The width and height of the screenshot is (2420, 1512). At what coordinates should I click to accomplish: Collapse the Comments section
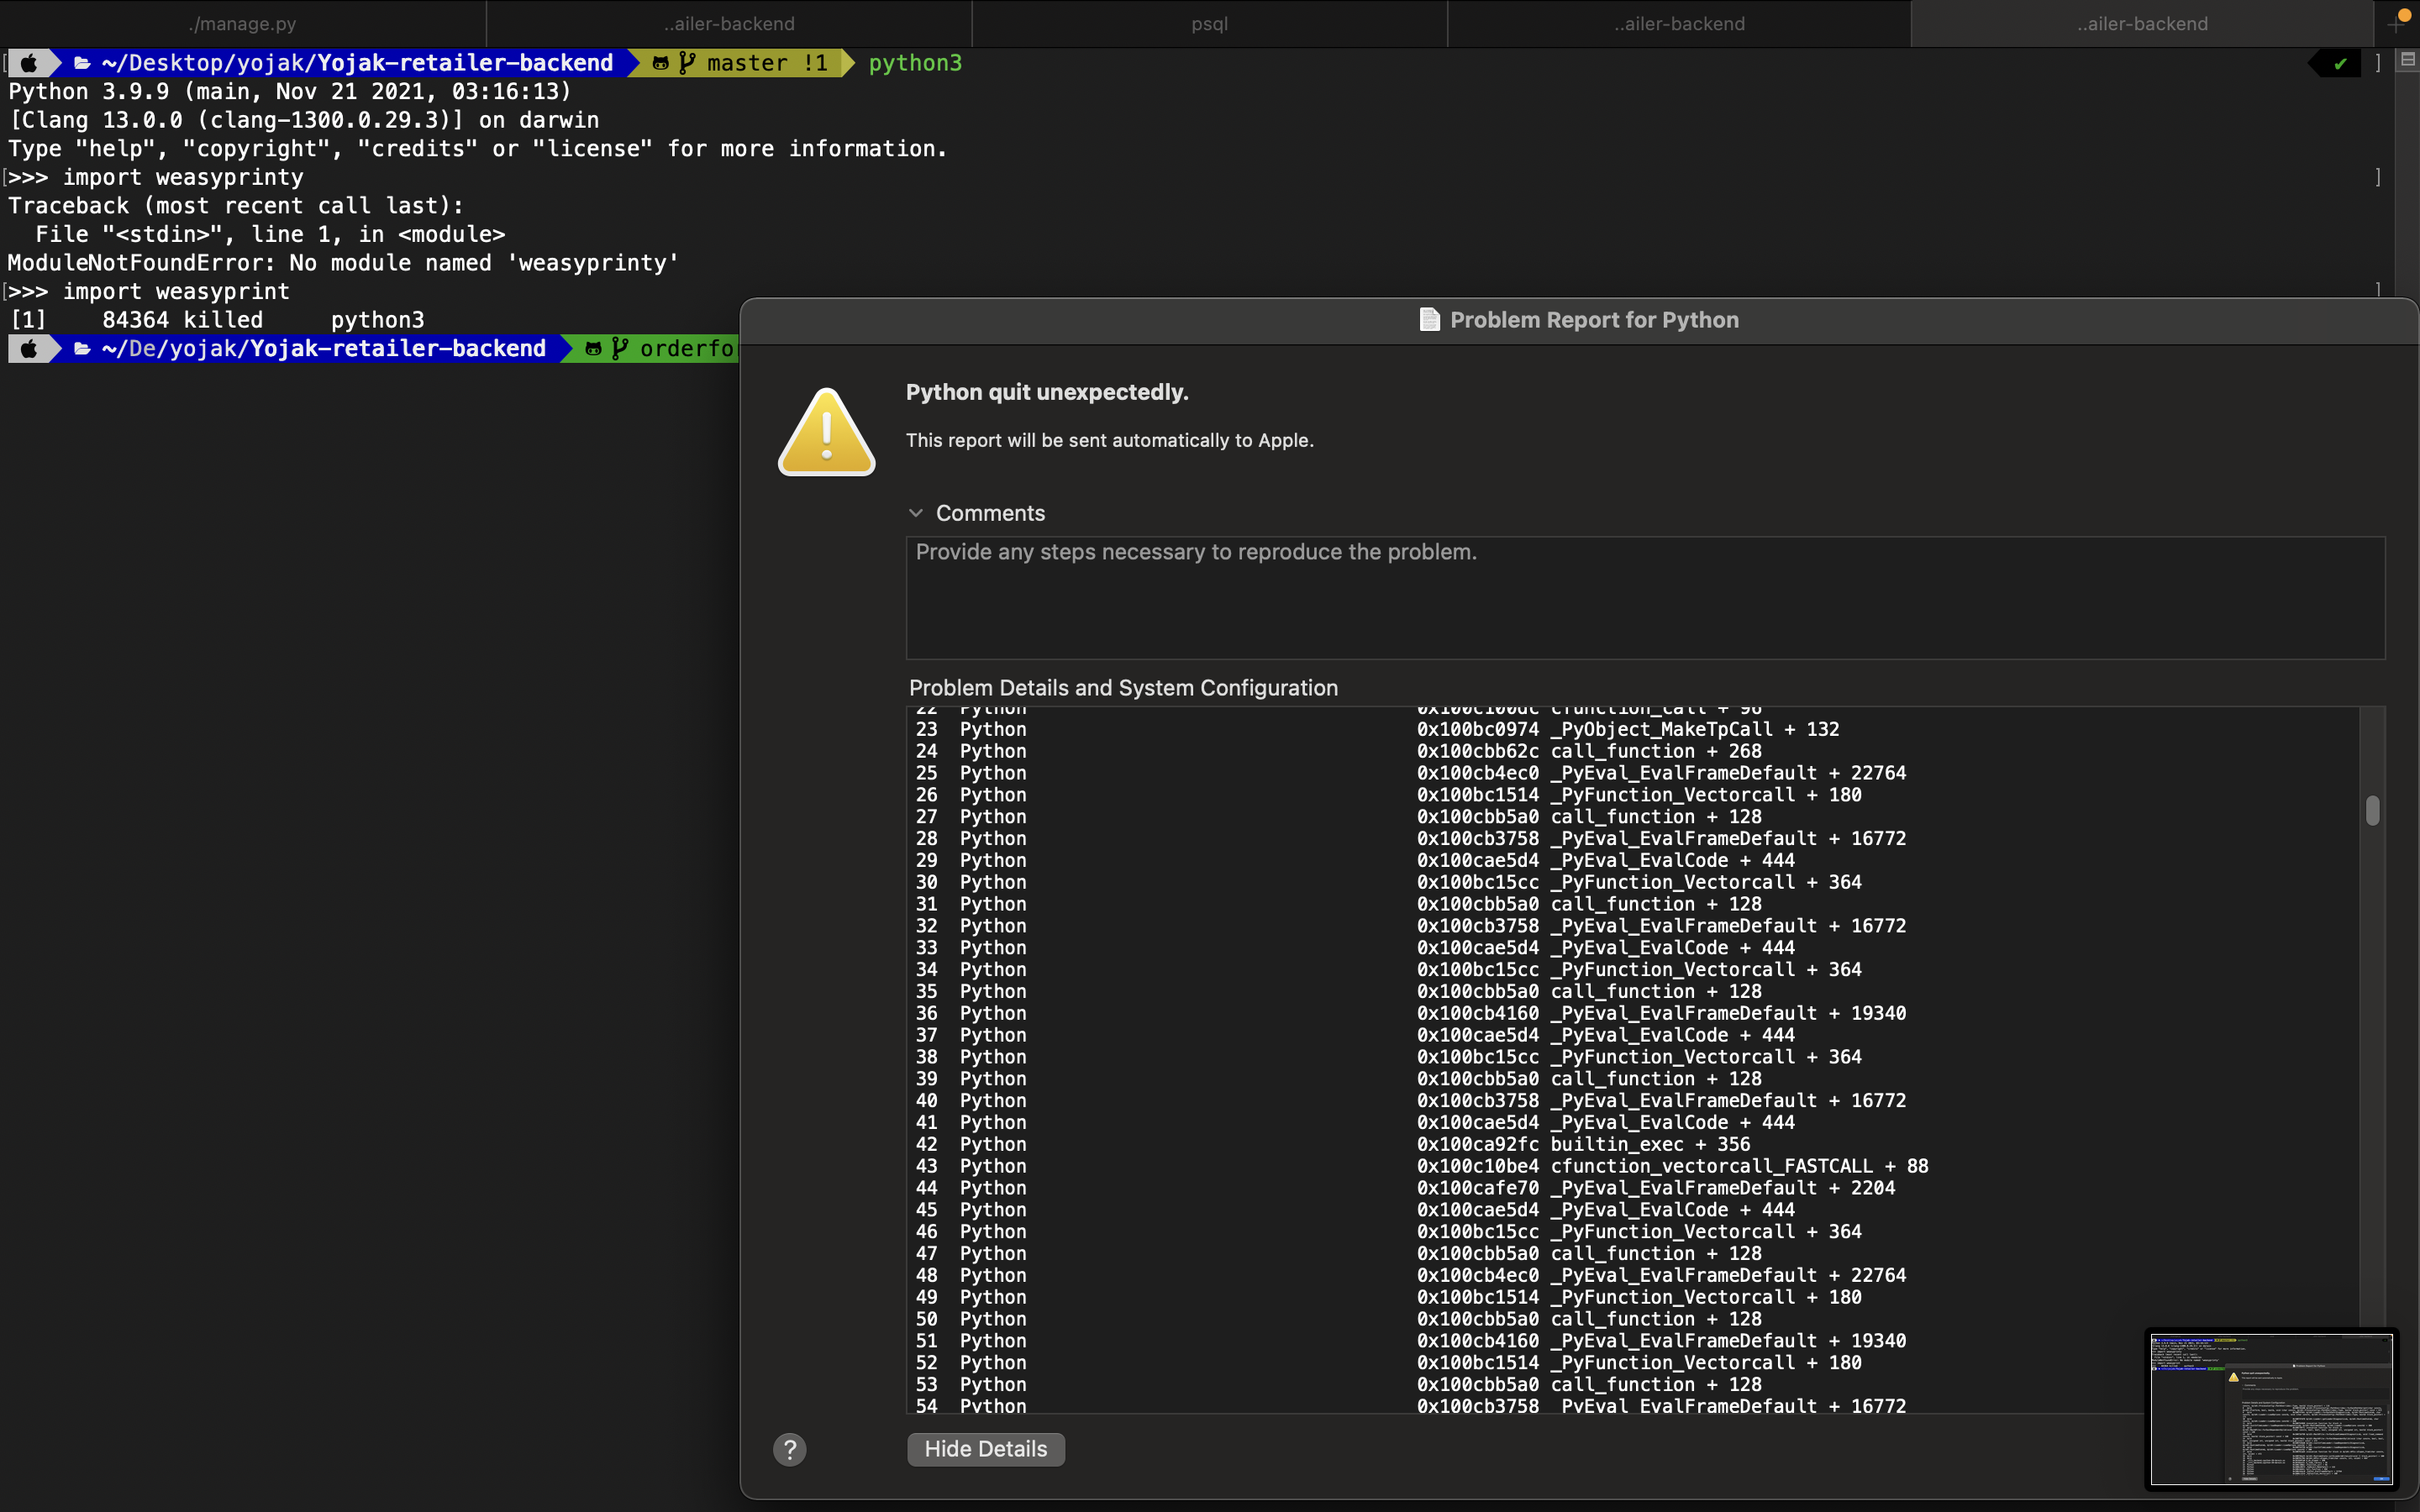[x=917, y=513]
